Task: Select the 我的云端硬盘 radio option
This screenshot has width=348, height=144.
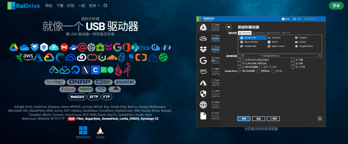Action: pos(240,71)
